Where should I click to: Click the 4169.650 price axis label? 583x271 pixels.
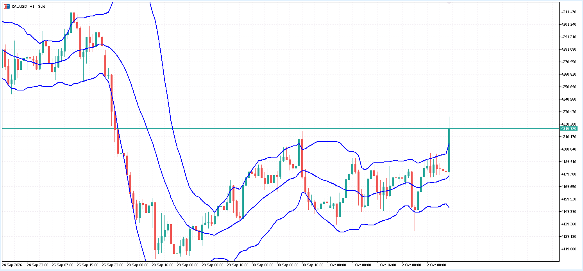[x=569, y=187]
